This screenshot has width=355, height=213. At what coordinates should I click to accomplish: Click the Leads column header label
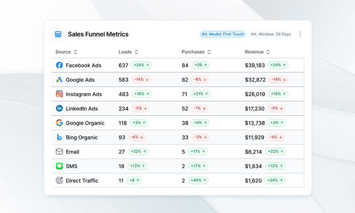125,52
